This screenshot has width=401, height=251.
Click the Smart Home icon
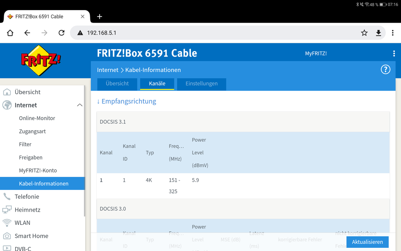coord(7,236)
